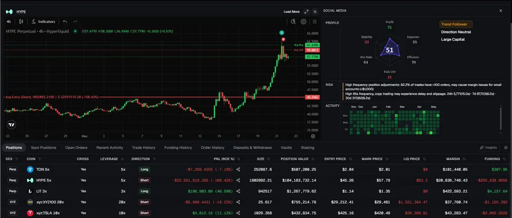This screenshot has height=218, width=512.
Task: Open the Insights button
Action: pyautogui.click(x=489, y=147)
